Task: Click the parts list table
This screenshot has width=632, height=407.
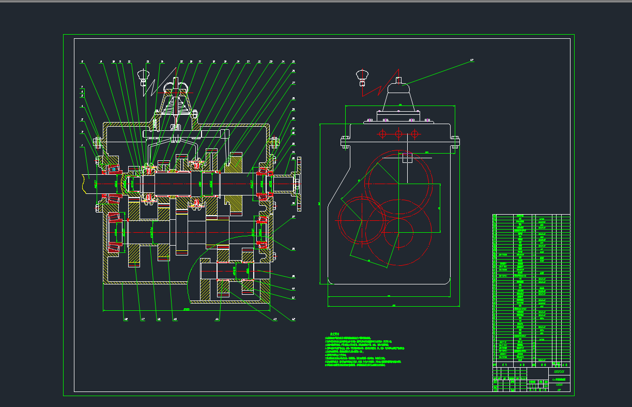Action: pyautogui.click(x=532, y=290)
